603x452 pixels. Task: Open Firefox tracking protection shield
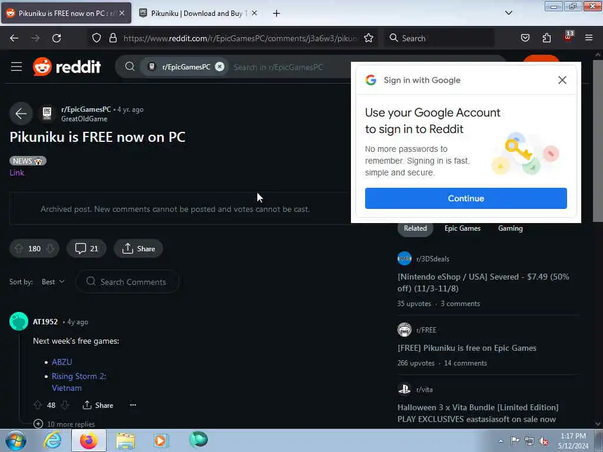pyautogui.click(x=97, y=38)
